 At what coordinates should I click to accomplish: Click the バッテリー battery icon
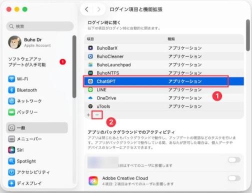[11, 112]
